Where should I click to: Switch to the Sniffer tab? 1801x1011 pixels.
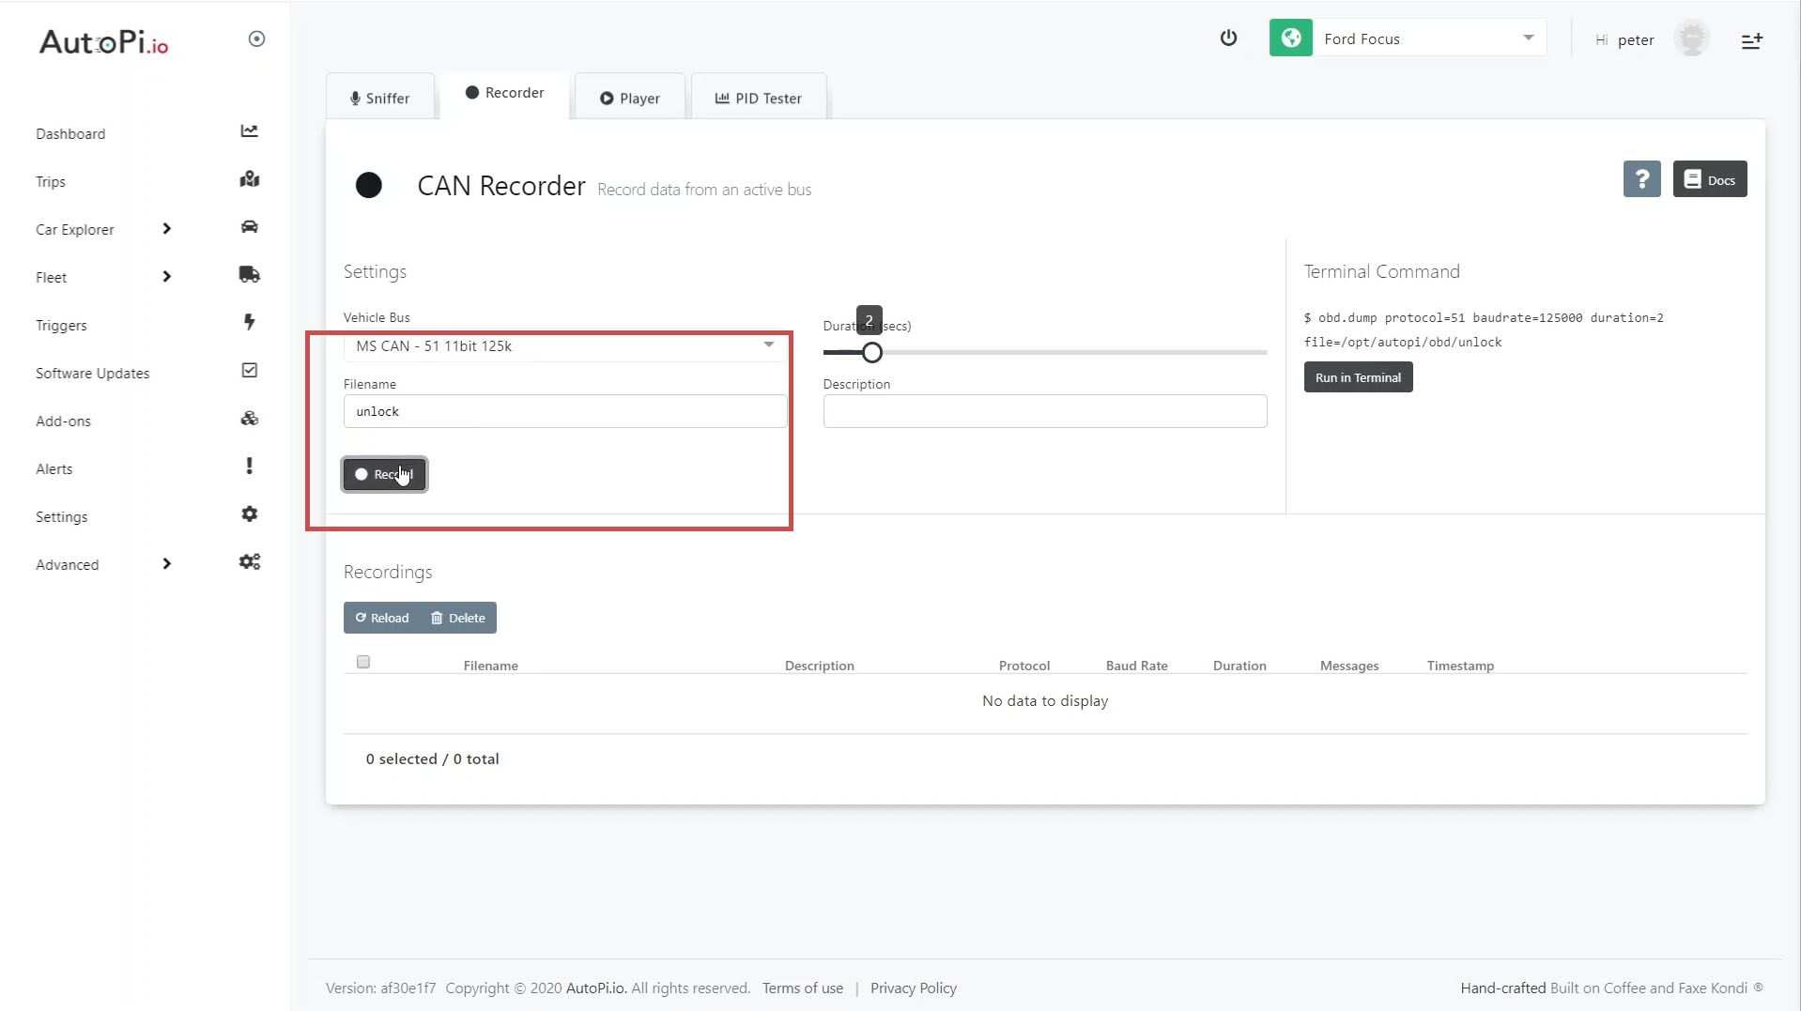[x=380, y=99]
